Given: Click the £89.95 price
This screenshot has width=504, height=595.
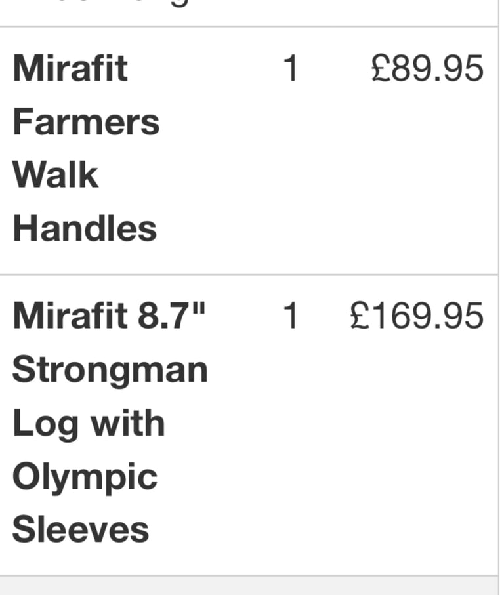Looking at the screenshot, I should (x=427, y=68).
